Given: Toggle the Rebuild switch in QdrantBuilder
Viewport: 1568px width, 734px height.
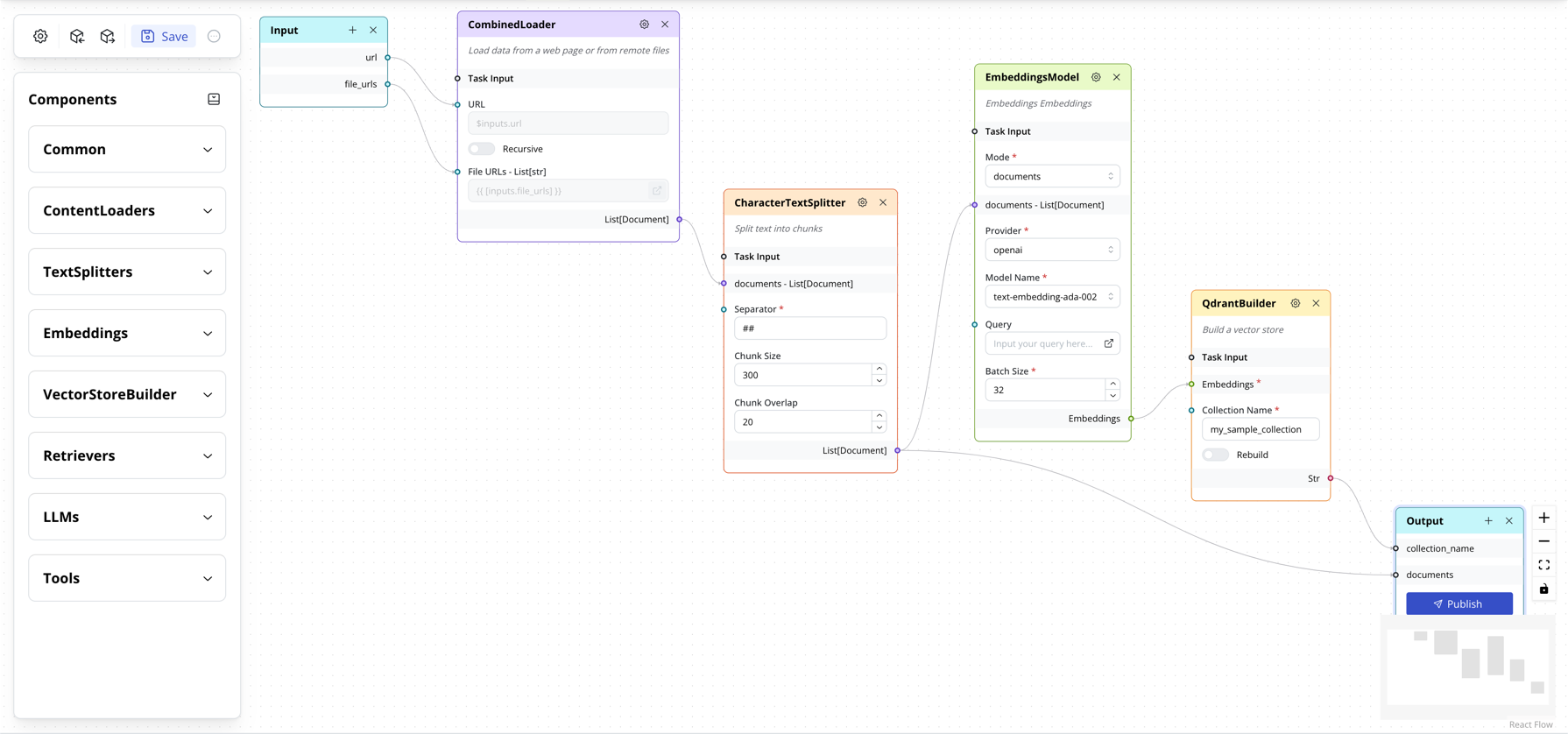Looking at the screenshot, I should pos(1216,455).
